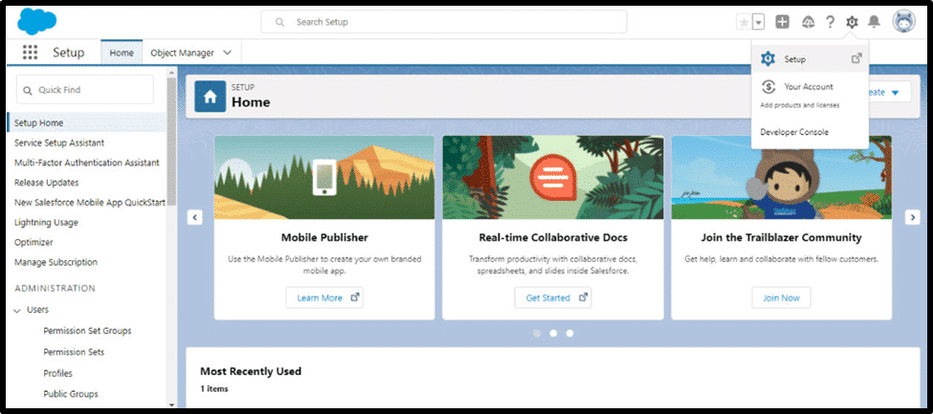Click Learn More on Mobile Publisher card
The width and height of the screenshot is (933, 414).
[323, 297]
